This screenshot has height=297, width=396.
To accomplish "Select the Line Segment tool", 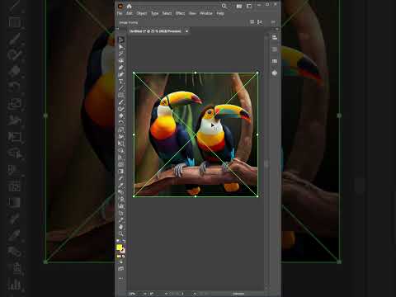I will (120, 88).
